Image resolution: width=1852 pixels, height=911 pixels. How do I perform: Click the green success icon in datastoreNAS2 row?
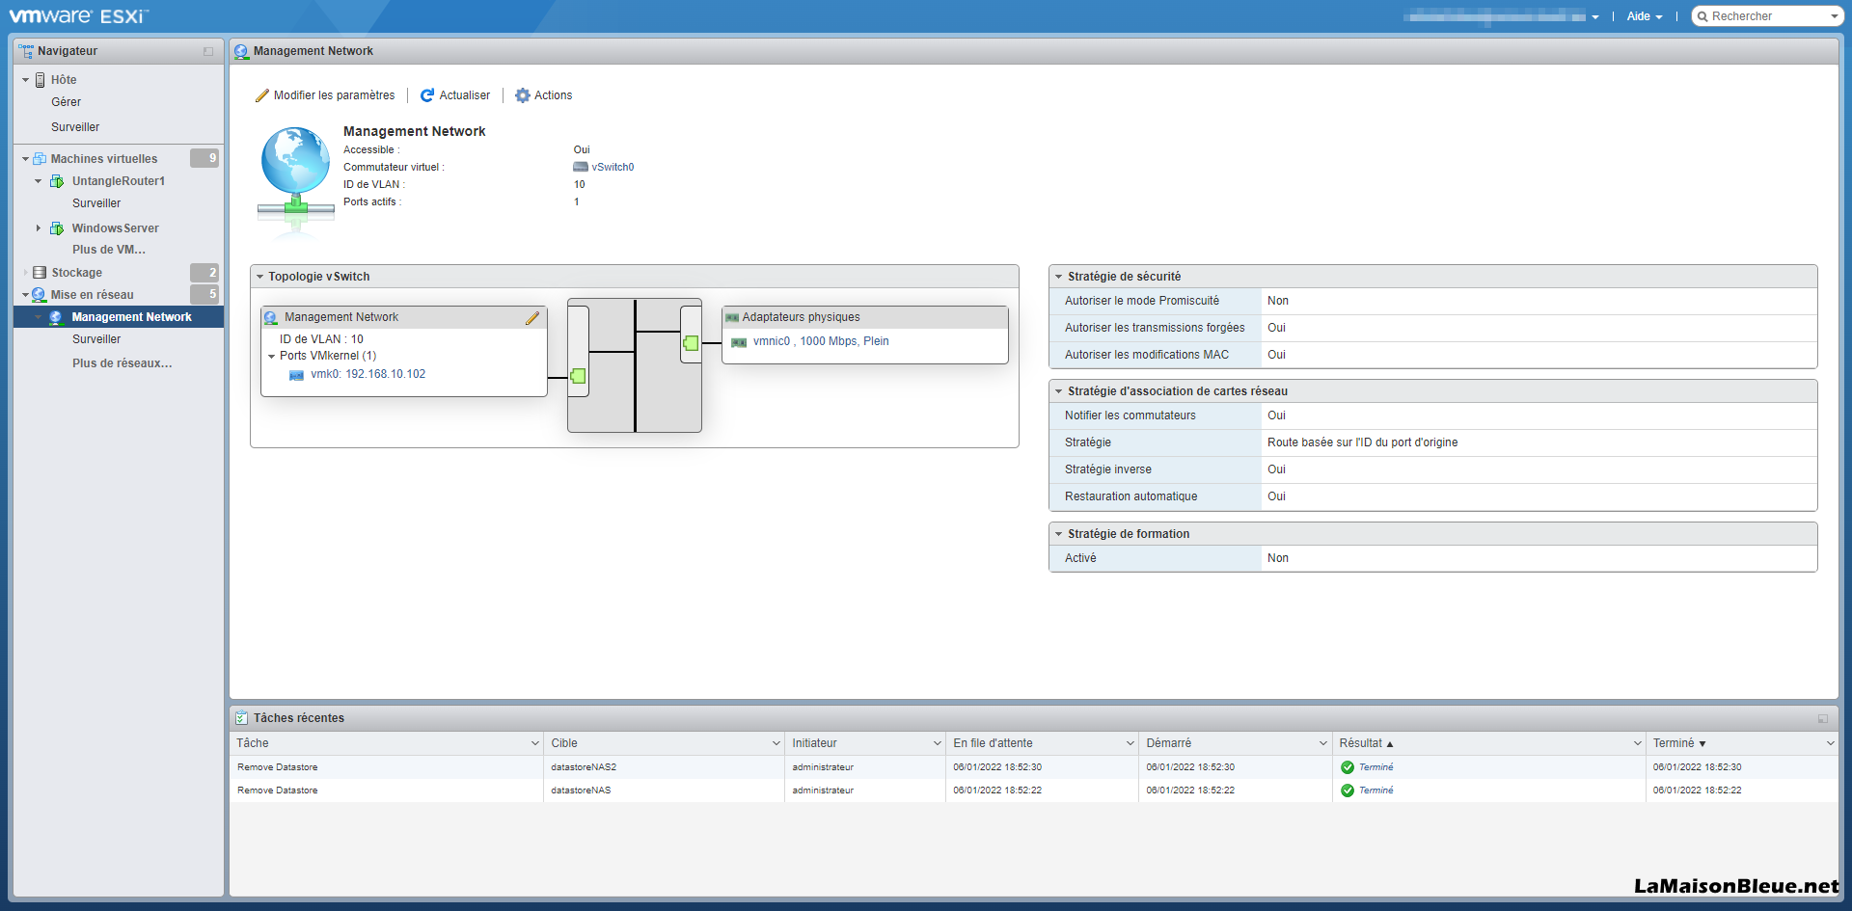click(1348, 767)
